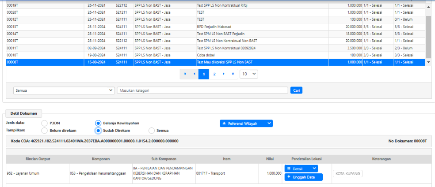Open the page size dropdown showing 10
435x187 pixels.
pos(248,74)
